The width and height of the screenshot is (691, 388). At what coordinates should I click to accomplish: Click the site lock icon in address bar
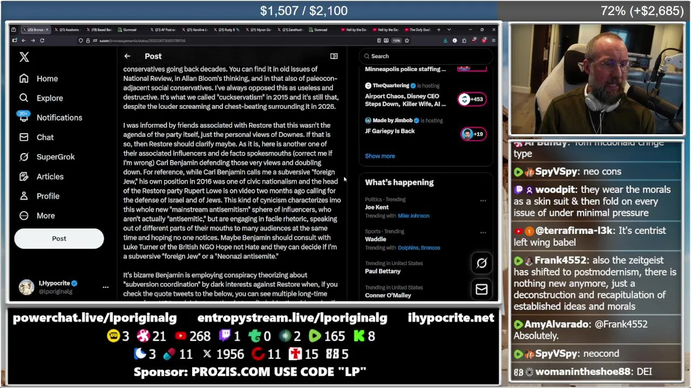click(x=87, y=40)
